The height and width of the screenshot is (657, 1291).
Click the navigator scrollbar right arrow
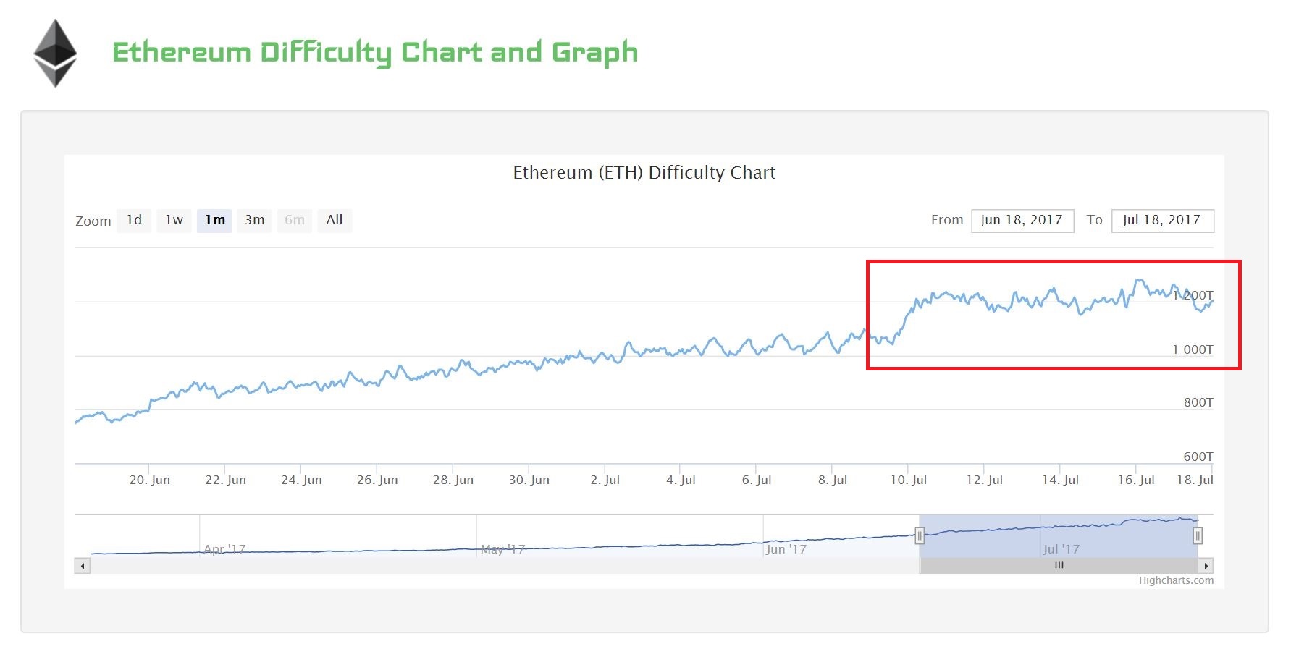[1206, 566]
